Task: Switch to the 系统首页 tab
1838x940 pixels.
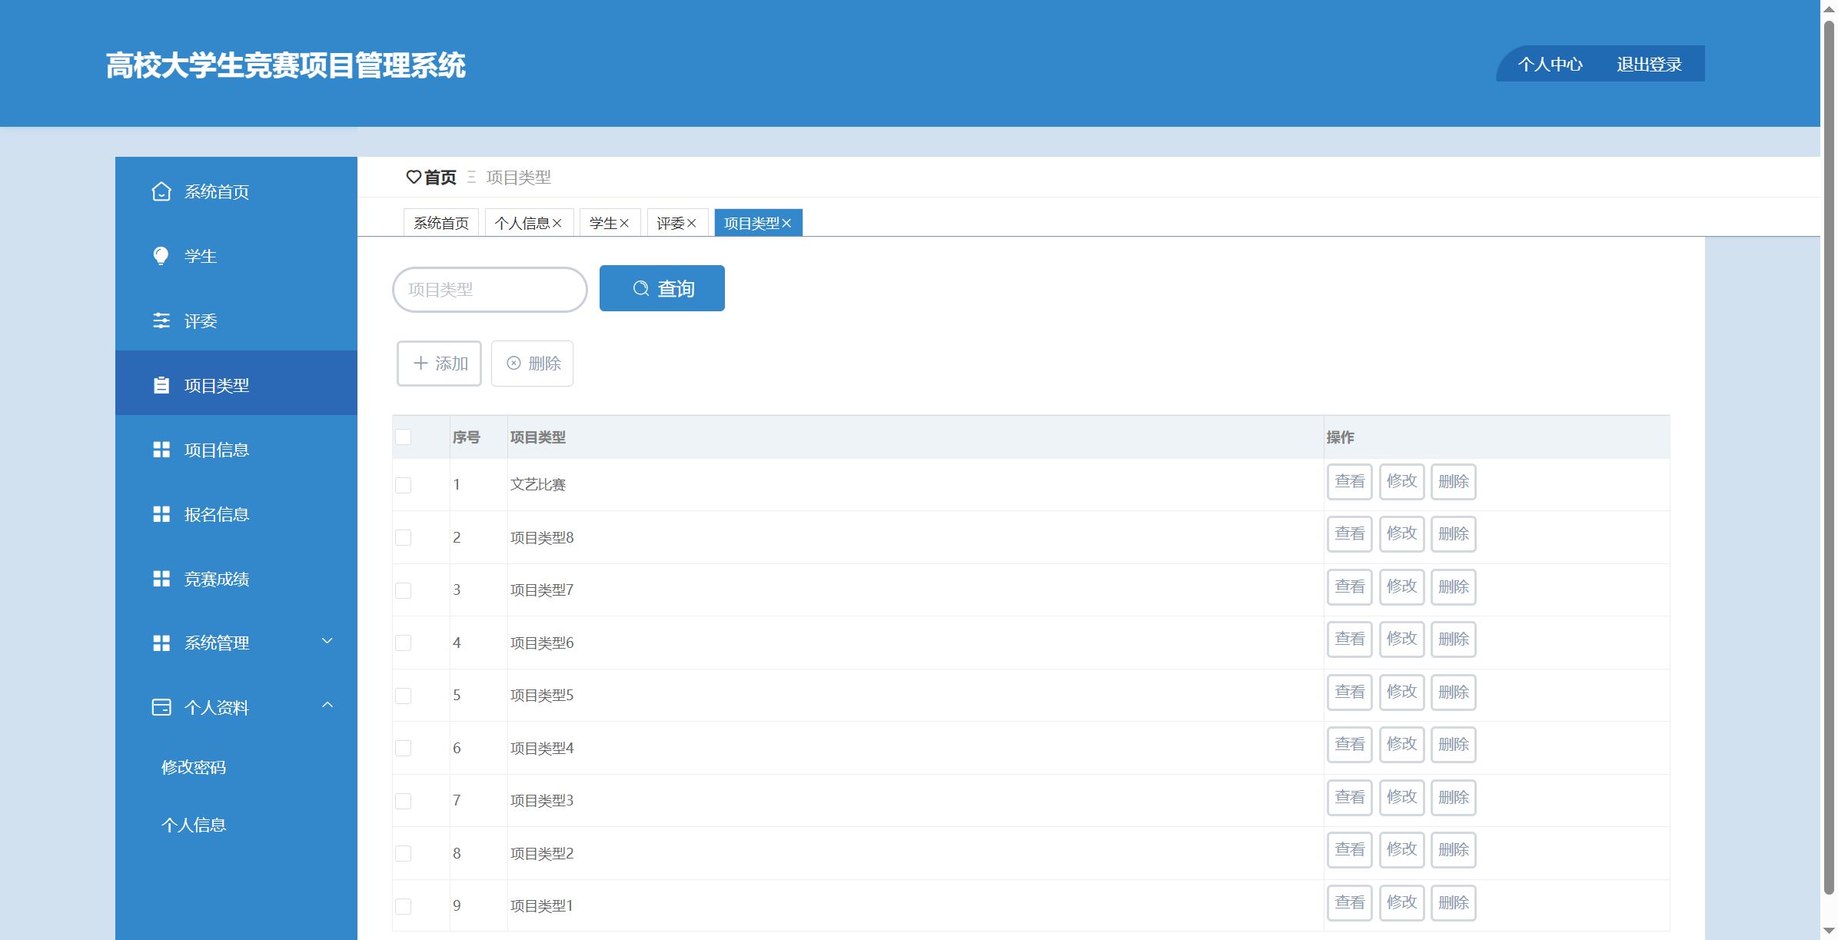Action: click(441, 223)
